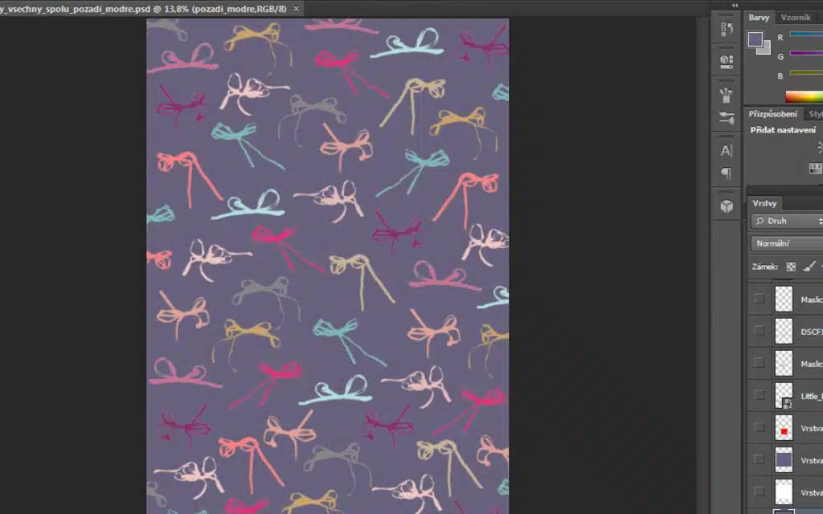
Task: Expand the collapsed panel dock arrows
Action: click(x=735, y=6)
